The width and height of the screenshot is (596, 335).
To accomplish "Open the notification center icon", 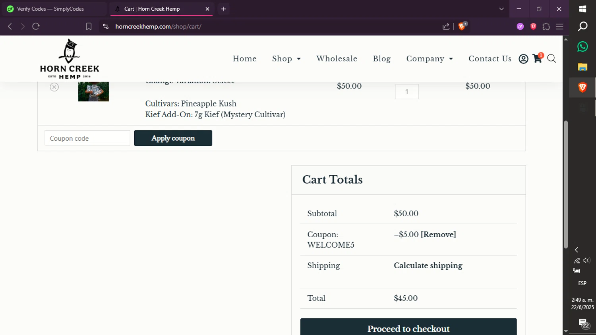I will point(583,323).
